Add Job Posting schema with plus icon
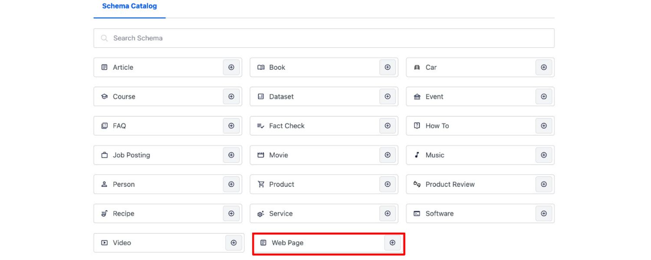 [x=231, y=155]
